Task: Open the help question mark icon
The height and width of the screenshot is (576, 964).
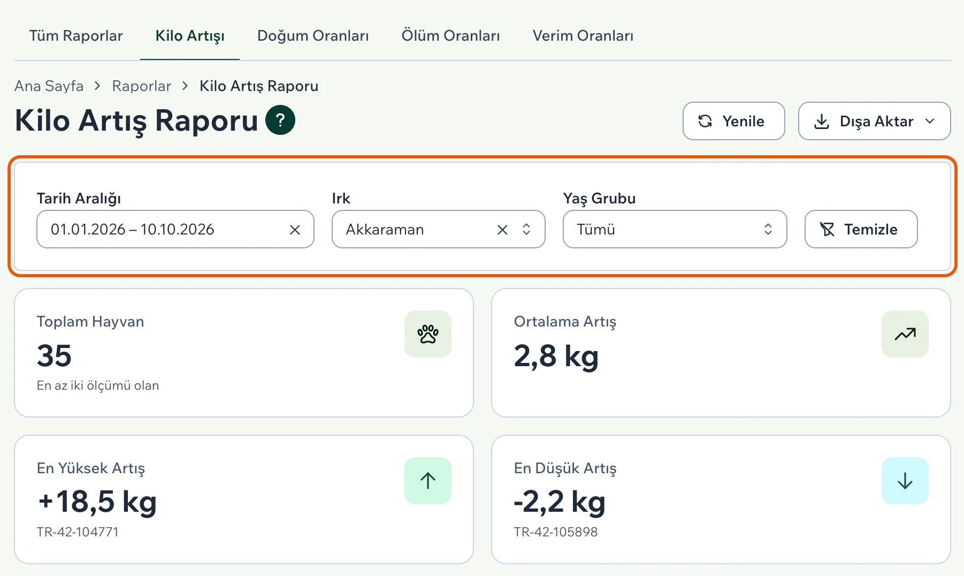Action: pos(280,120)
